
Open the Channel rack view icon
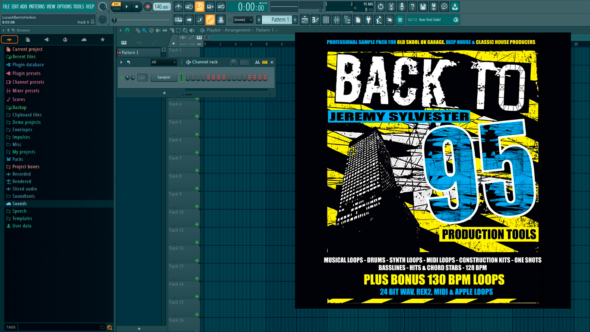pos(326,19)
